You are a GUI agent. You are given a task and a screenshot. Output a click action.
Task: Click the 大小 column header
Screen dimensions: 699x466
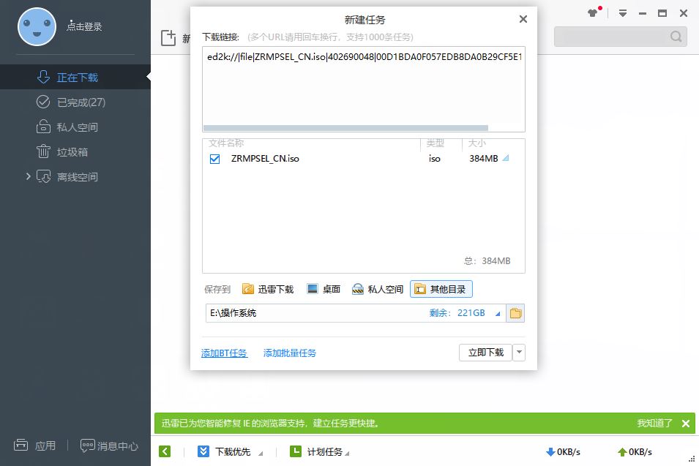[x=477, y=143]
